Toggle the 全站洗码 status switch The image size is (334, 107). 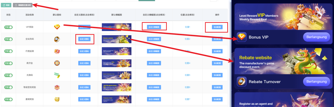coord(8,39)
